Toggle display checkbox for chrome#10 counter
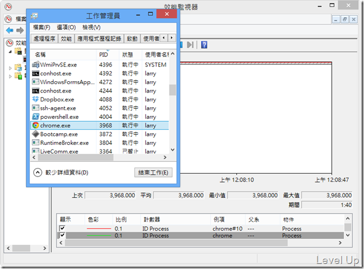 (x=62, y=228)
